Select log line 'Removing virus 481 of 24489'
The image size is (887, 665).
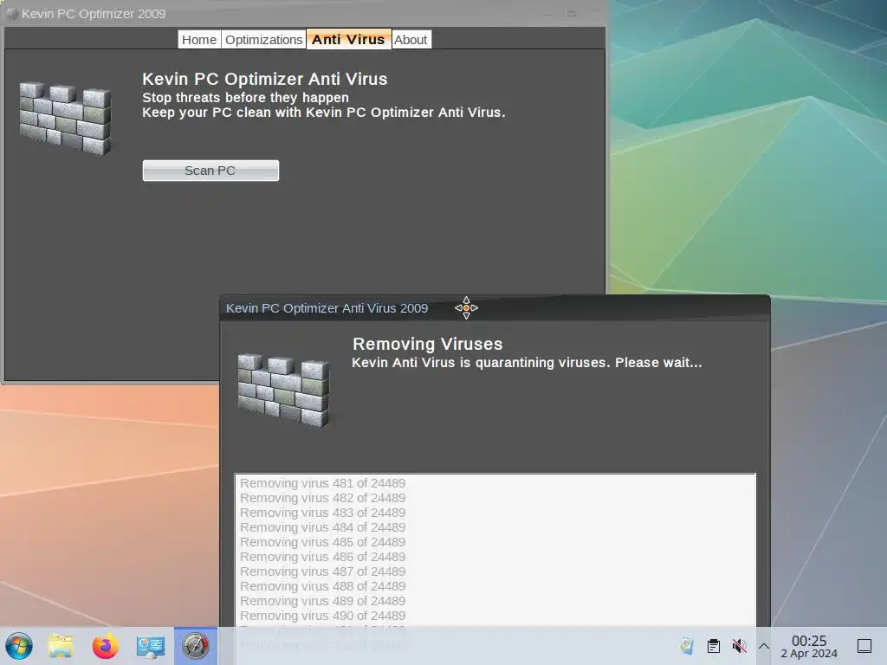pos(322,483)
